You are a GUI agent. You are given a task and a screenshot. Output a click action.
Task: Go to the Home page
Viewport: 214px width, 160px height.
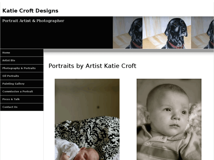[x=6, y=53]
